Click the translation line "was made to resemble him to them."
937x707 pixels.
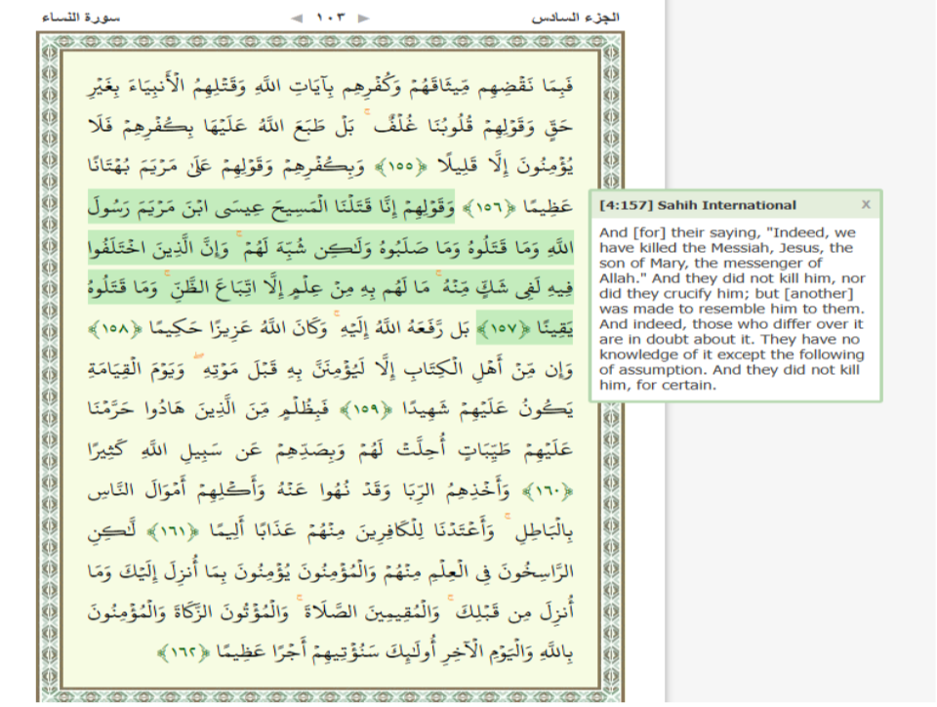(732, 309)
